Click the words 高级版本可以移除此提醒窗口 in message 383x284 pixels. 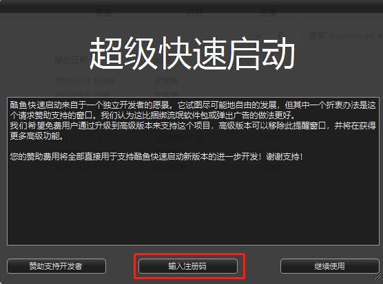click(x=272, y=126)
